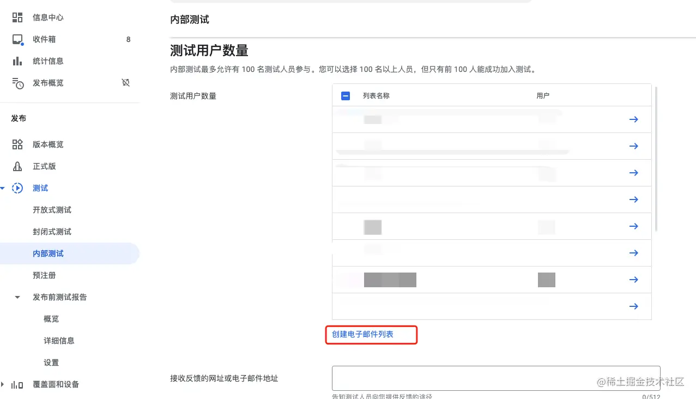Screen dimensions: 696x399
Task: Click the Releases overview (版本概览) icon
Action: (17, 144)
